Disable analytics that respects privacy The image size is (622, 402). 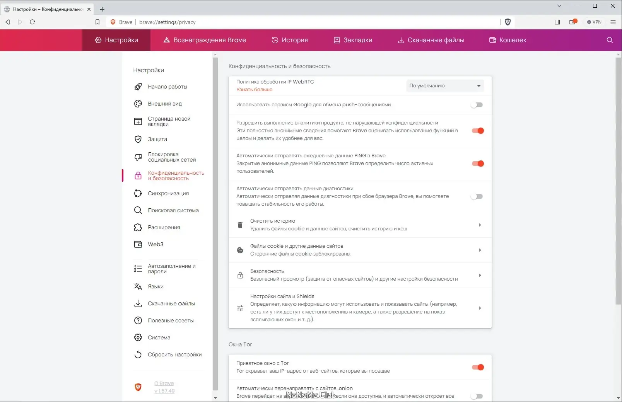pos(478,131)
